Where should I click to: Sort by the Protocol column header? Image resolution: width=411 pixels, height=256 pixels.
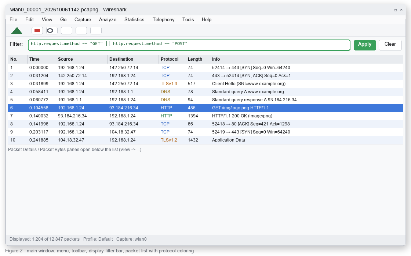tap(172, 59)
